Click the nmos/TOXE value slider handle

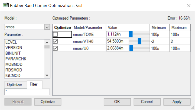coord(131,34)
